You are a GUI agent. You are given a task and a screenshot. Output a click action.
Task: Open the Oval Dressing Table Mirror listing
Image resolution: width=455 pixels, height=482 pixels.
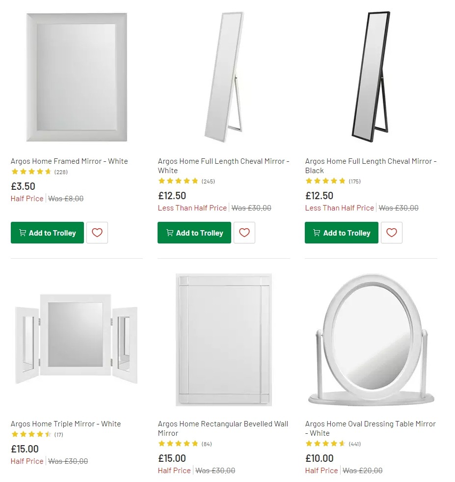(x=370, y=428)
